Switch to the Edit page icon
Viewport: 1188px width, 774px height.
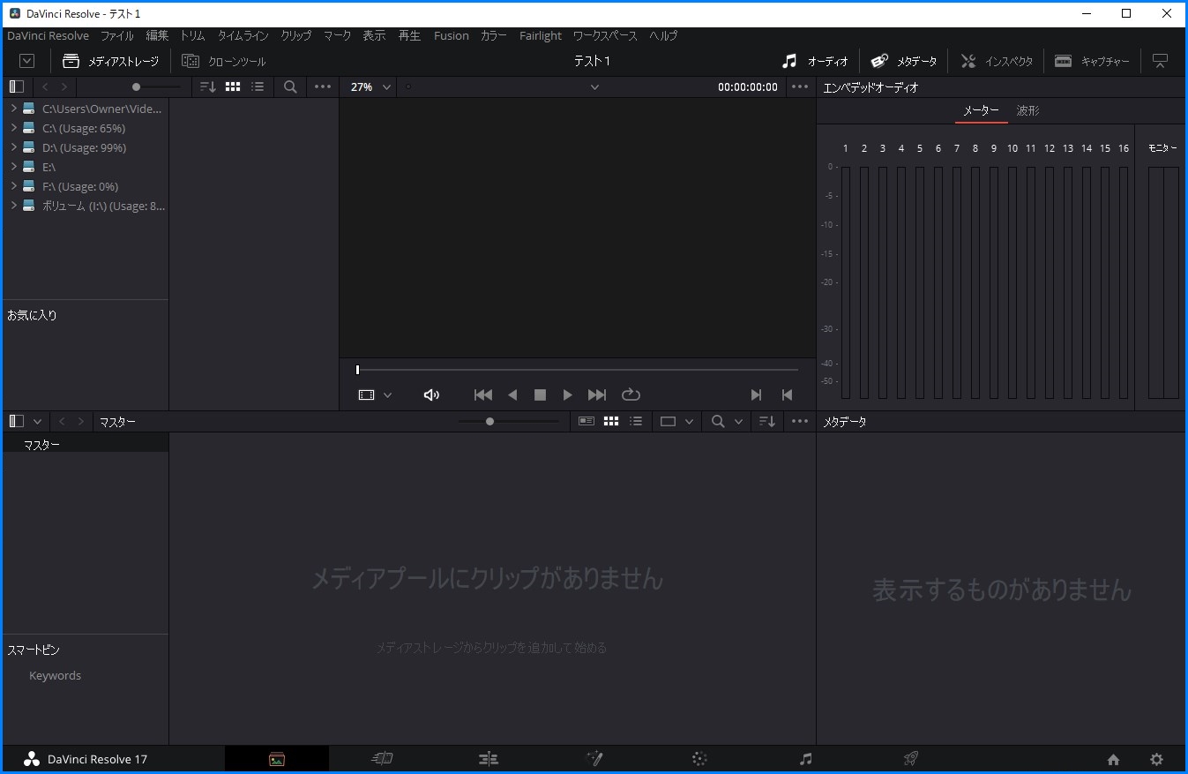coord(489,759)
